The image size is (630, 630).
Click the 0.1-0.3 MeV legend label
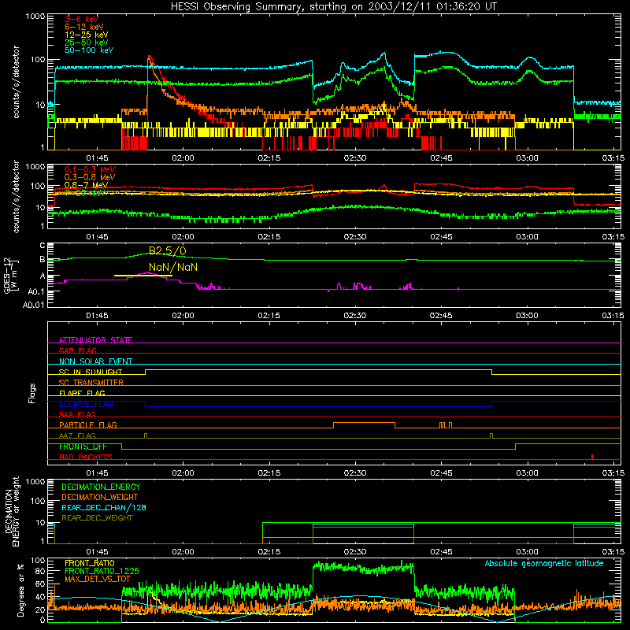[x=90, y=169]
